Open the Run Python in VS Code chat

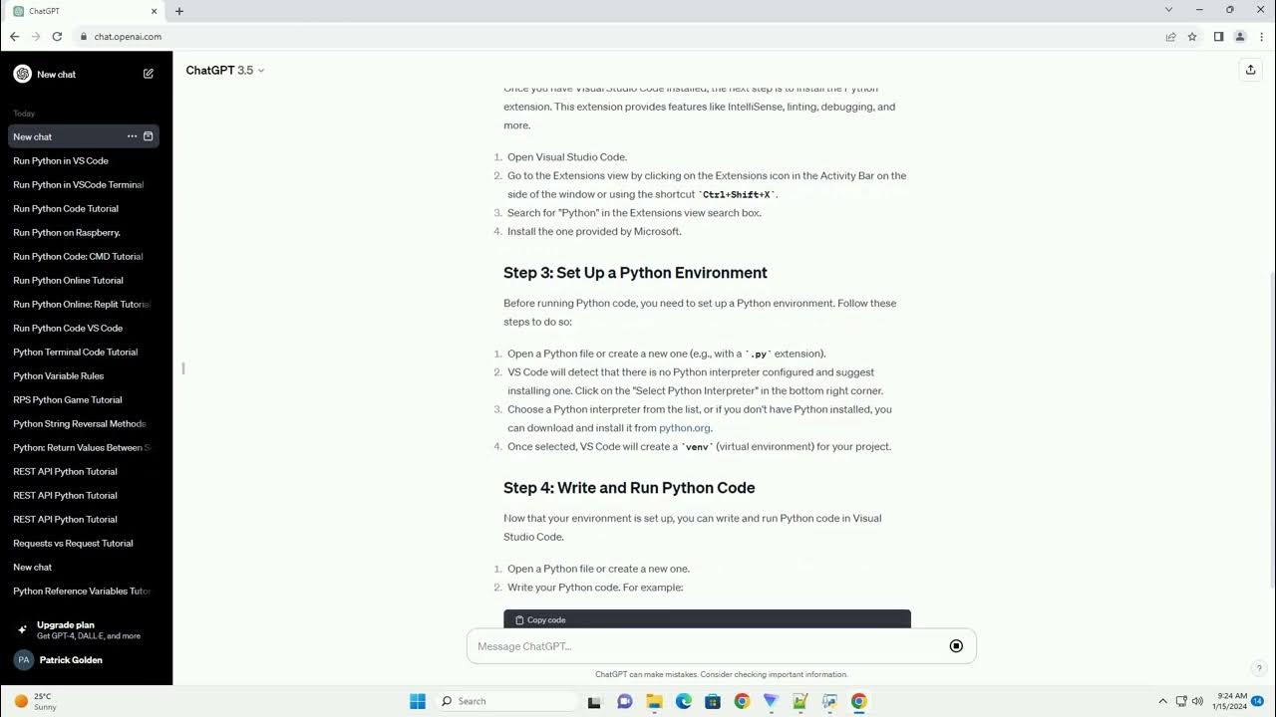tap(84, 160)
